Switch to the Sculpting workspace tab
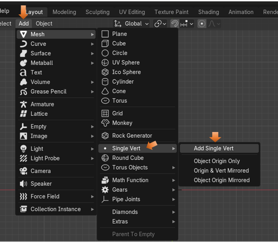Viewport: 278px width, 242px height. point(97,12)
